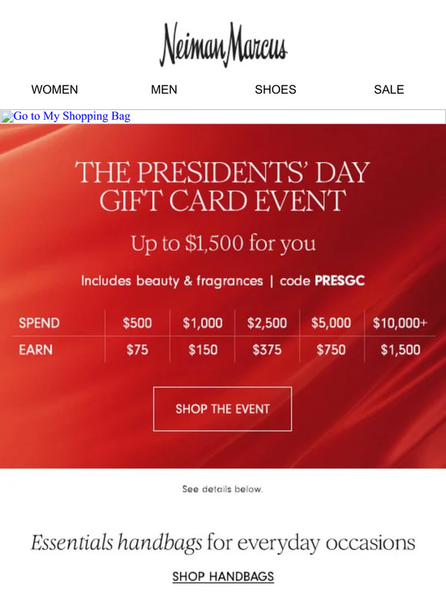Click the $750 earn amount

(x=331, y=350)
